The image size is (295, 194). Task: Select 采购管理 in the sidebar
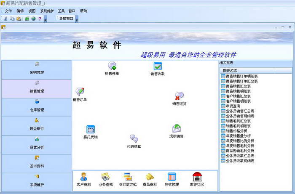tap(37, 70)
